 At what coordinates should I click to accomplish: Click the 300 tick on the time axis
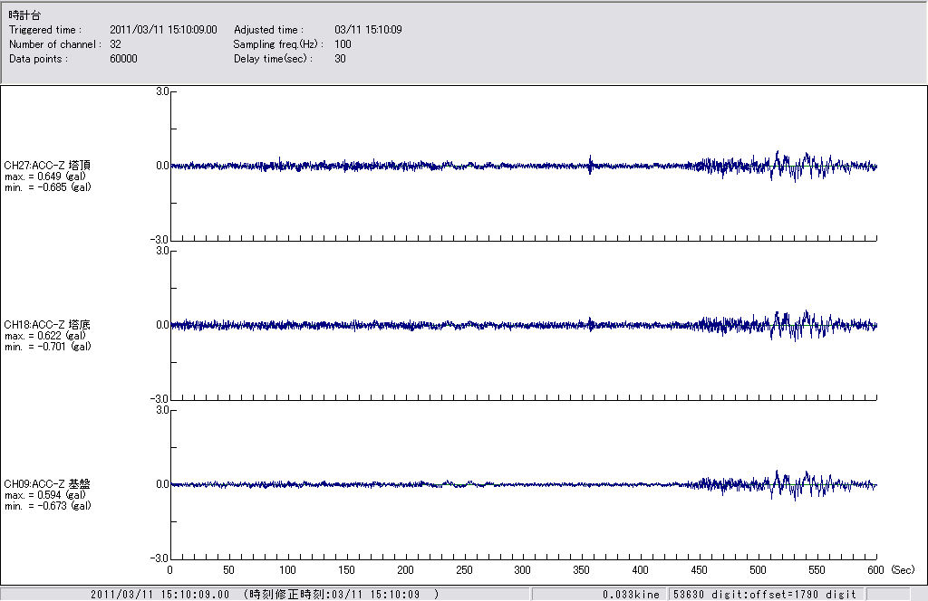523,570
